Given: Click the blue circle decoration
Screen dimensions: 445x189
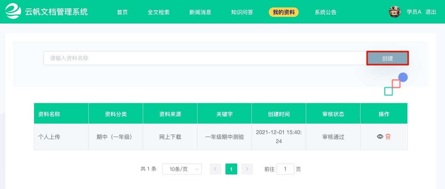Looking at the screenshot, I should 403,77.
